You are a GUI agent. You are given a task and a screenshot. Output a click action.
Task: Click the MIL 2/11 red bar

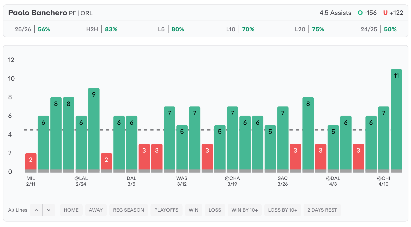tap(31, 162)
